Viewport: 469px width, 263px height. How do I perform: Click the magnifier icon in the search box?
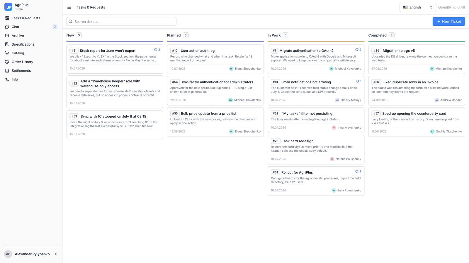[71, 22]
